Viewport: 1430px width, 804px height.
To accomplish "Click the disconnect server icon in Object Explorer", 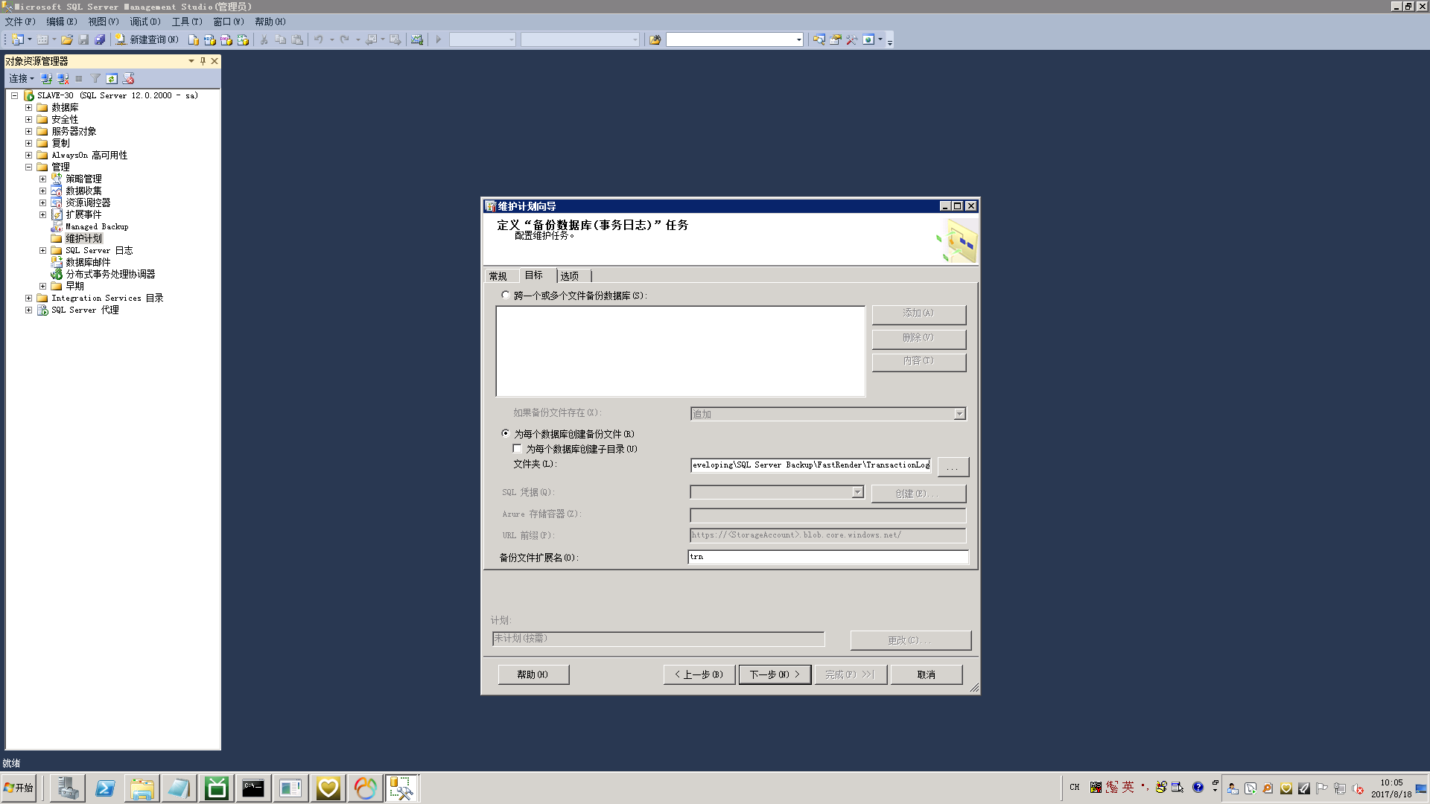I will (x=63, y=79).
